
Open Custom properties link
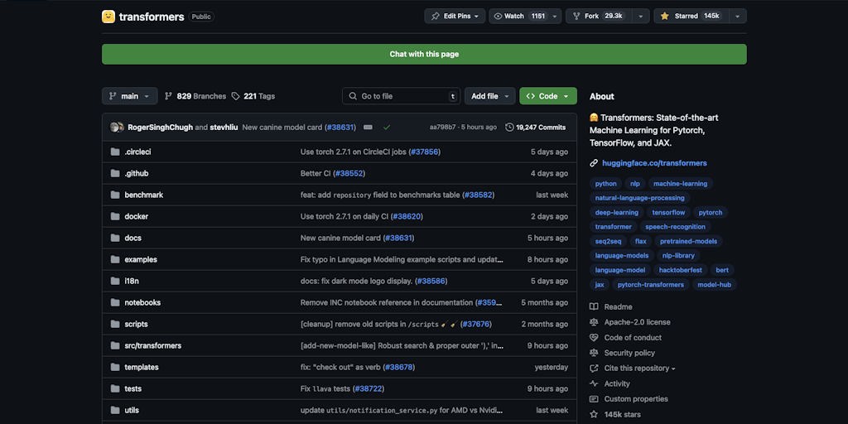coord(636,399)
